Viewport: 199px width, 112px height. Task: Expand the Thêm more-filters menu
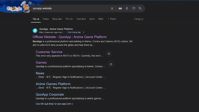click(112, 19)
